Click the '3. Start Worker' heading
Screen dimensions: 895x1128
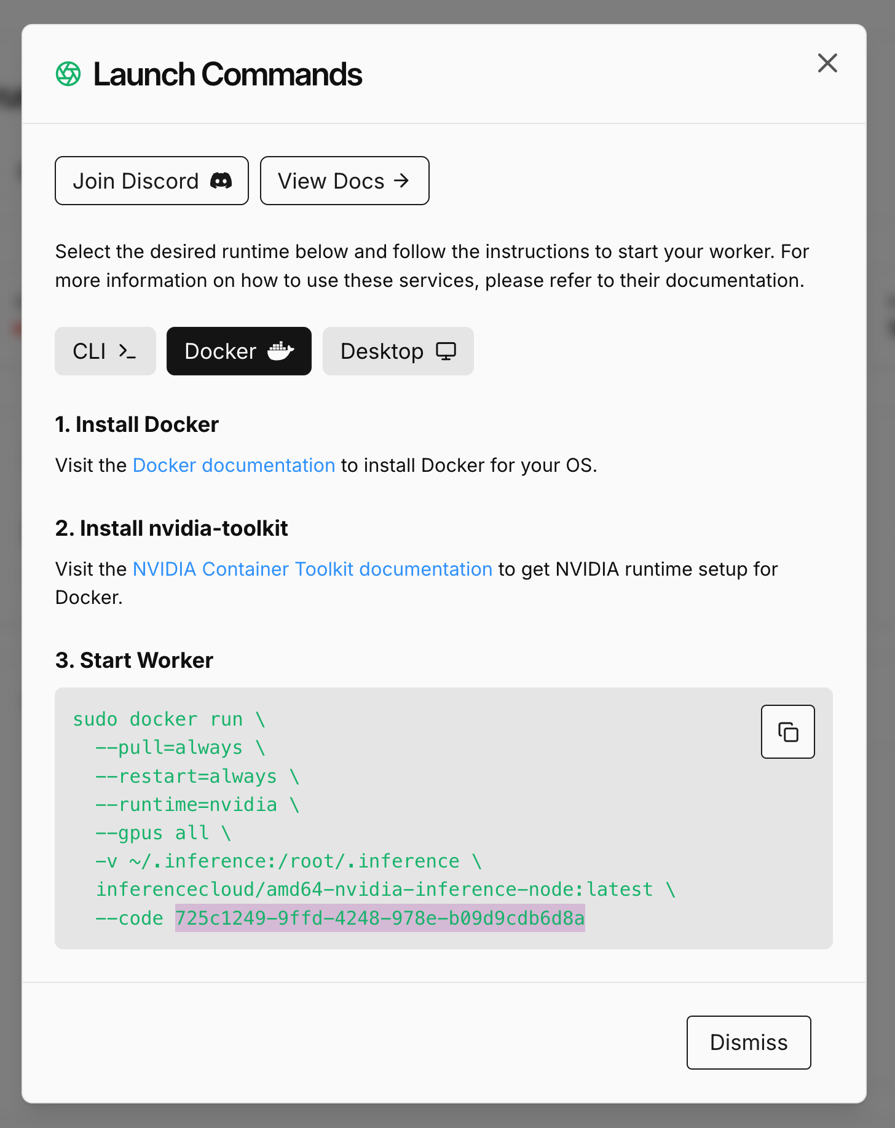134,660
